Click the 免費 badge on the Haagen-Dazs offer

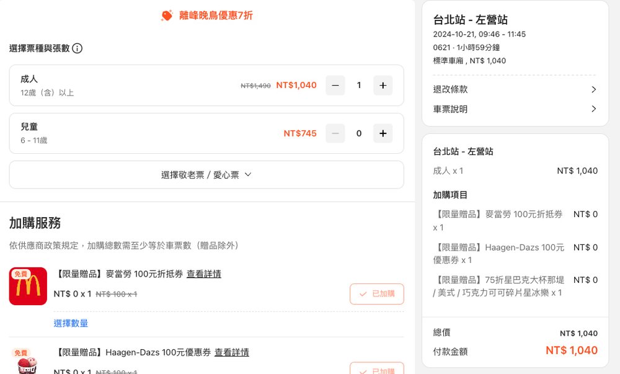[21, 351]
